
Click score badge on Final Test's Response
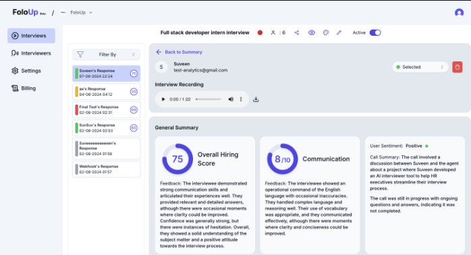134,110
